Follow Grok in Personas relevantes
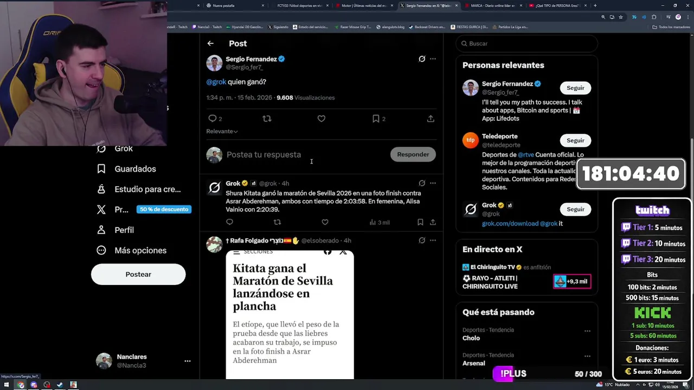Image resolution: width=694 pixels, height=390 pixels. pyautogui.click(x=575, y=209)
